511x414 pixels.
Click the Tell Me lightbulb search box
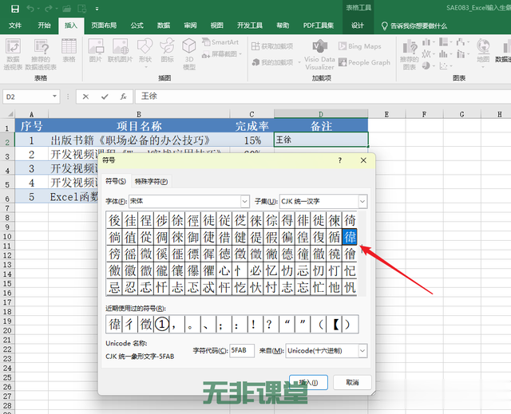pyautogui.click(x=414, y=26)
